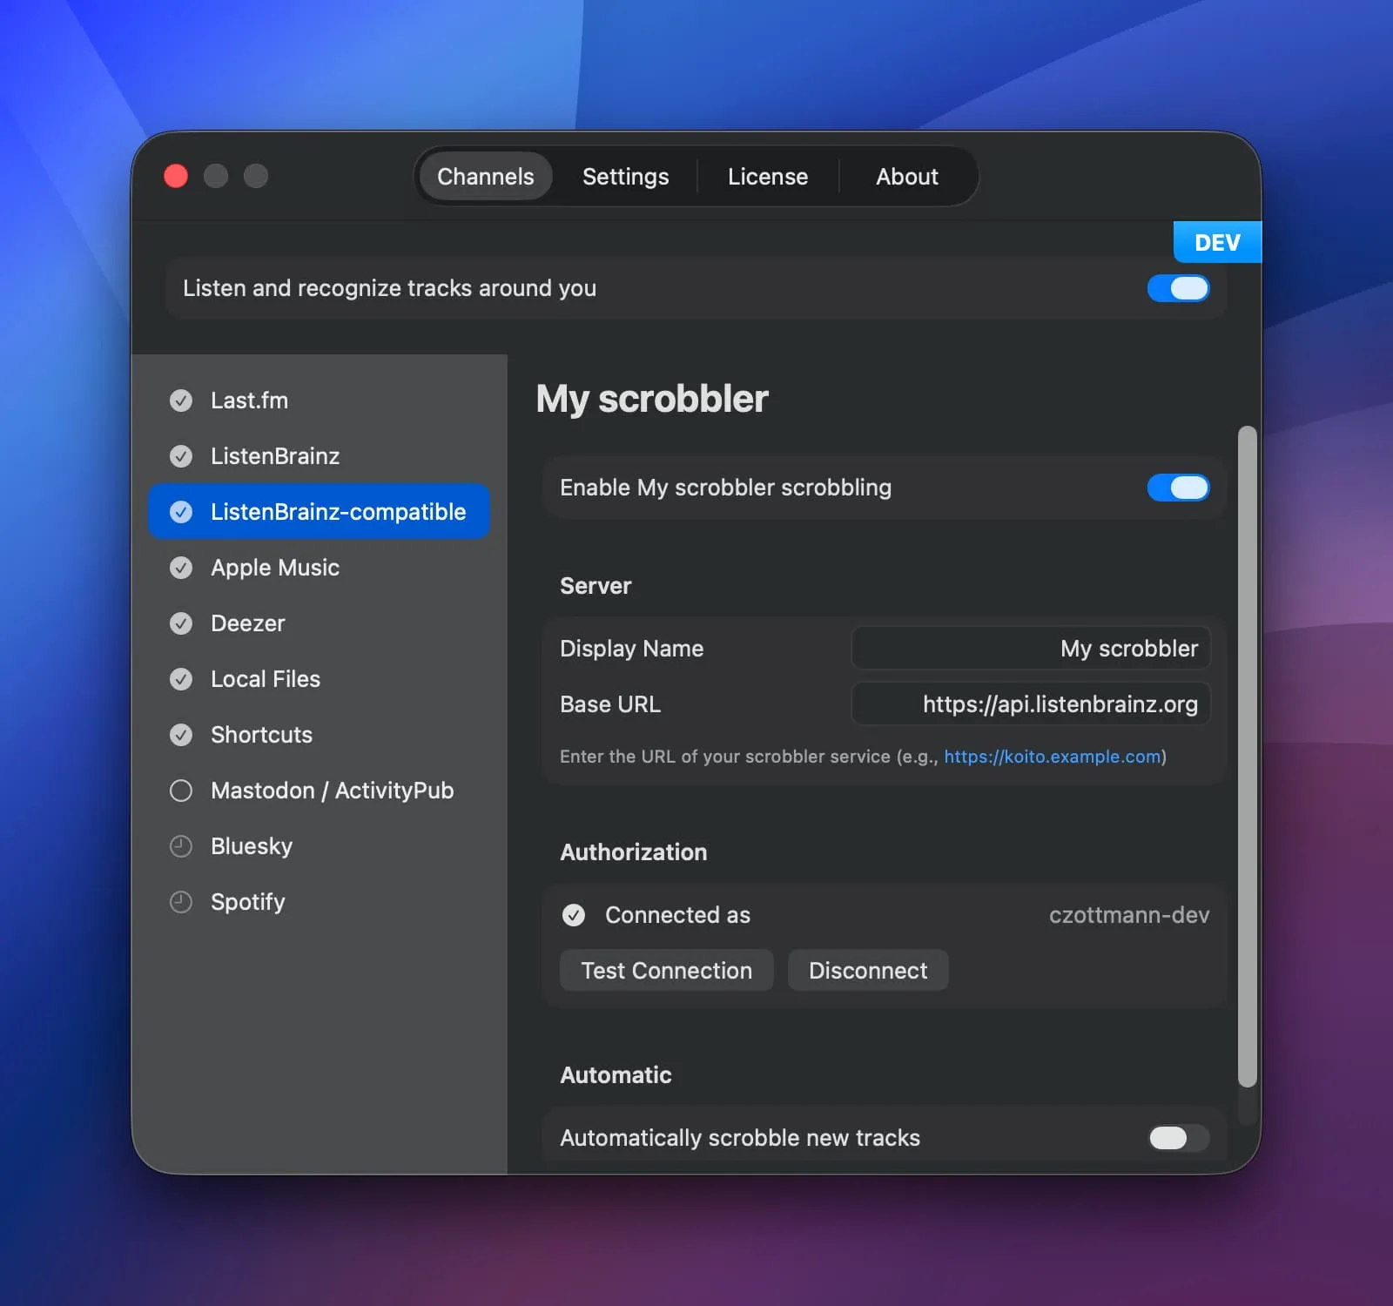This screenshot has height=1306, width=1393.
Task: Select the Shortcuts channel in sidebar
Action: [x=261, y=735]
